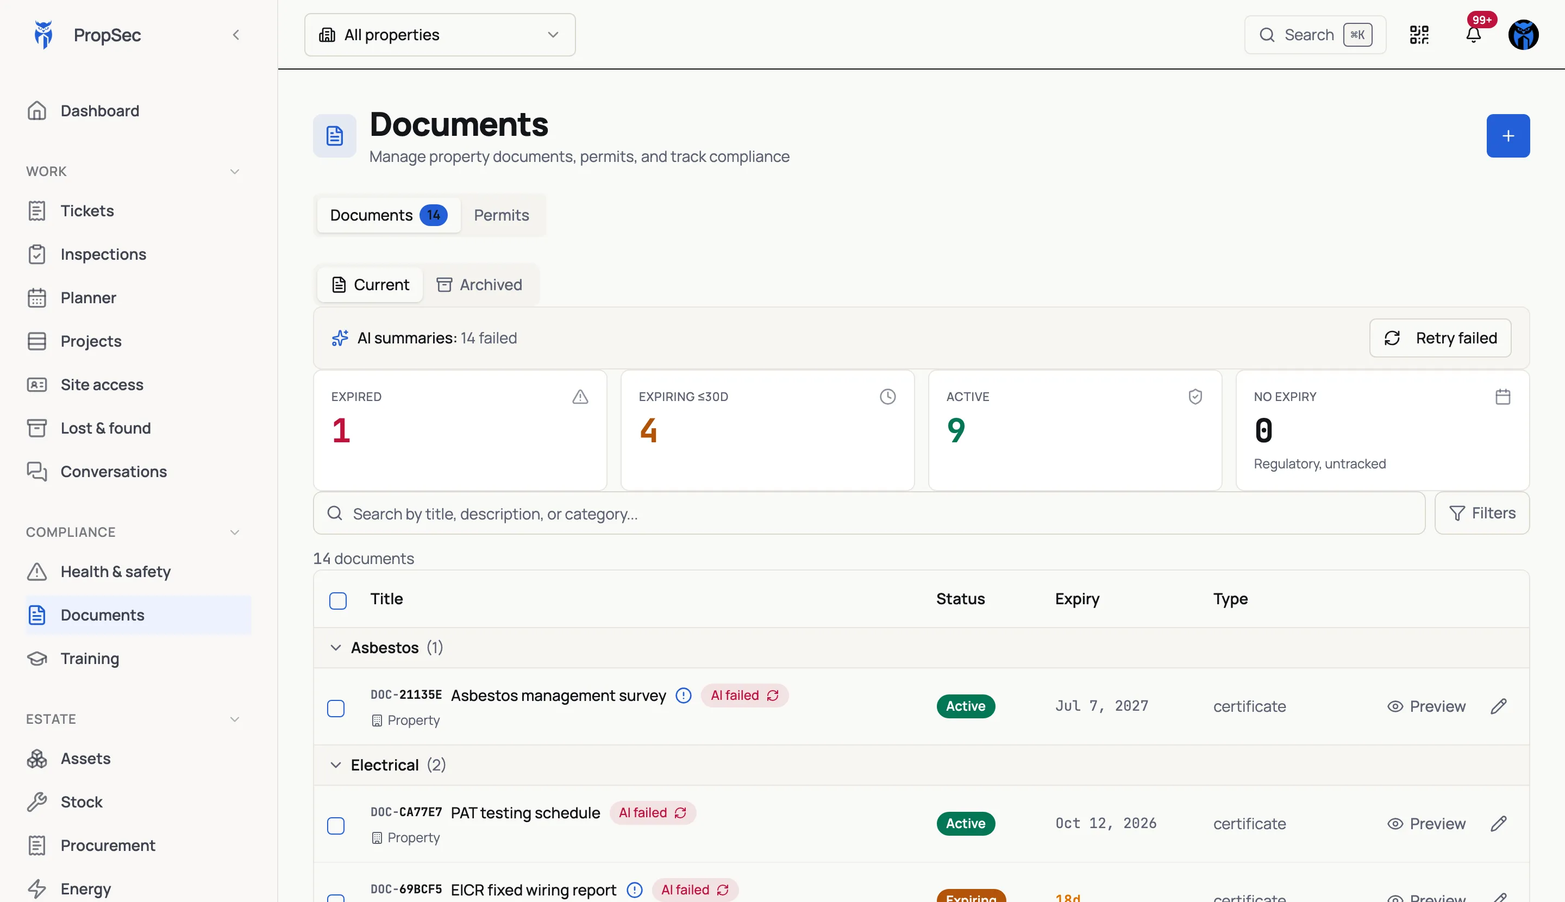The width and height of the screenshot is (1565, 902).
Task: Select the Documents item in sidebar
Action: click(139, 615)
